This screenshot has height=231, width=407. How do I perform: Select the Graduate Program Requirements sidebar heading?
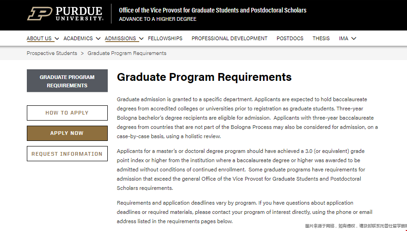[x=67, y=81]
